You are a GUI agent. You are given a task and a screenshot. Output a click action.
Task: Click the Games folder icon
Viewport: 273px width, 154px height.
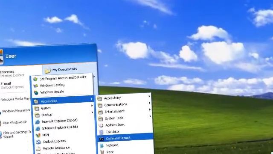[x=37, y=108]
